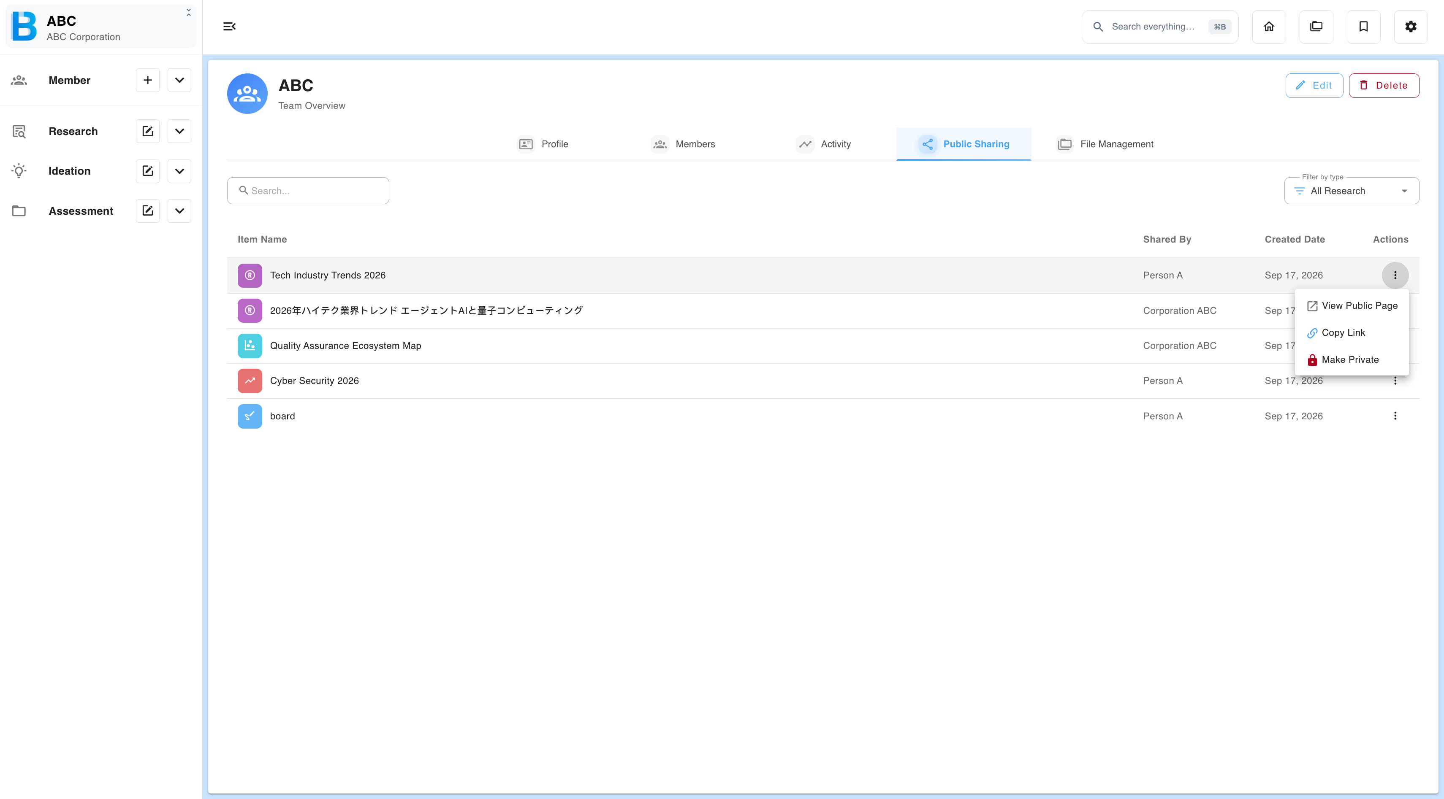Click the purple icon of the Japanese-titled item
The image size is (1444, 799).
coord(250,311)
